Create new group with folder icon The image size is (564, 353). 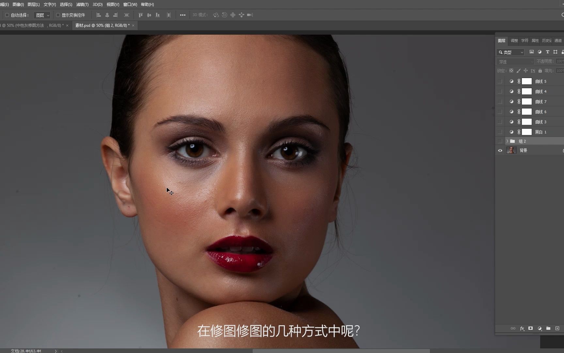coord(548,328)
